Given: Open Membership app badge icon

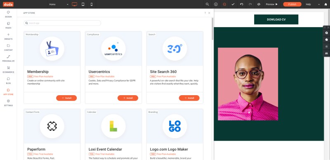Looking at the screenshot, I should (52, 48).
